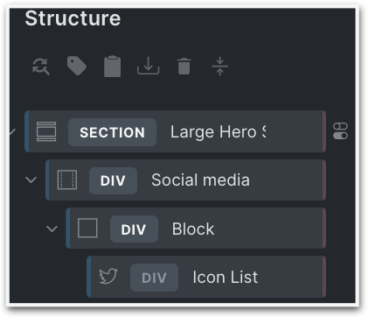Click the Structure panel heading
368x317 pixels.
(x=73, y=18)
